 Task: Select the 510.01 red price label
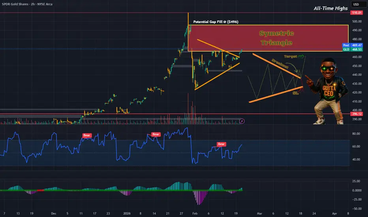pyautogui.click(x=357, y=13)
